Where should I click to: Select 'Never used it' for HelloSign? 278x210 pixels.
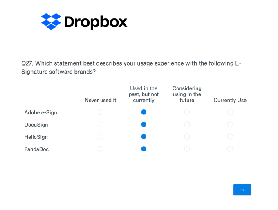point(100,137)
